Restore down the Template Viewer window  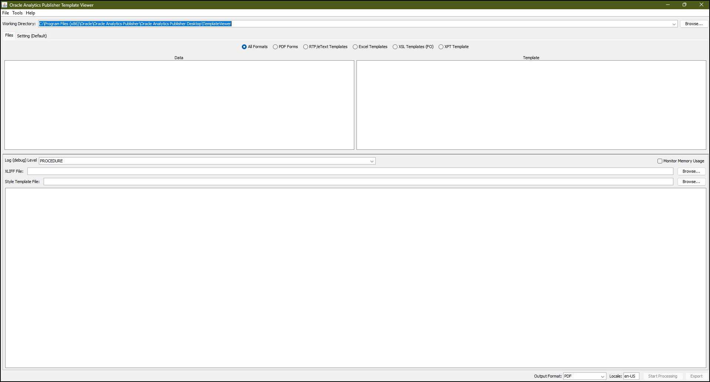tap(684, 5)
